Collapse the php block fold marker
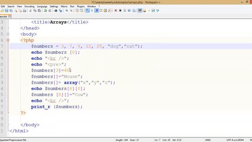 point(8,40)
